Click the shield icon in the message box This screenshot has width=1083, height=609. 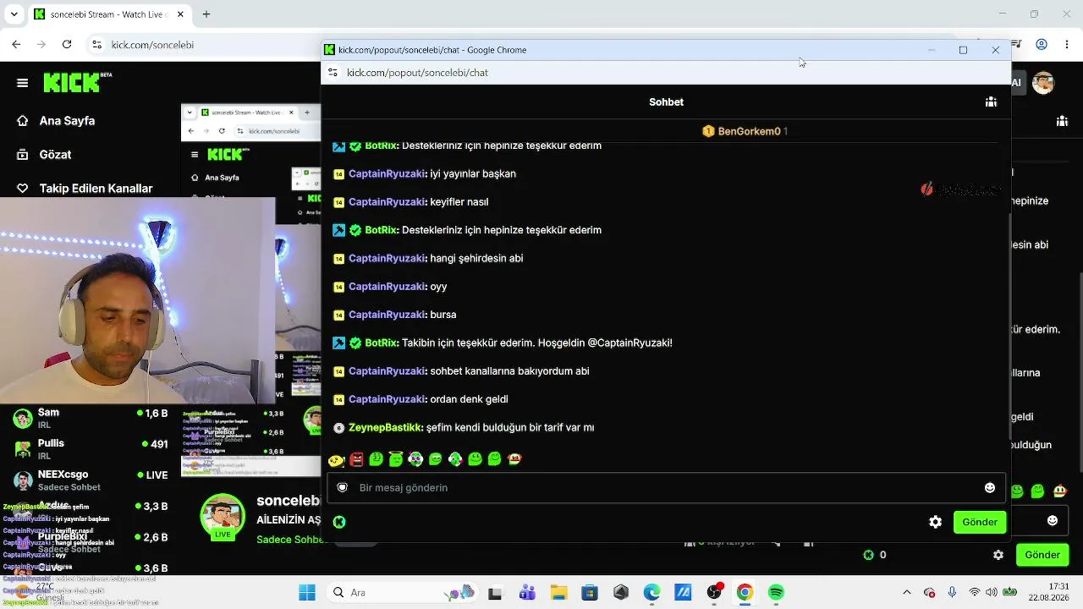(343, 487)
